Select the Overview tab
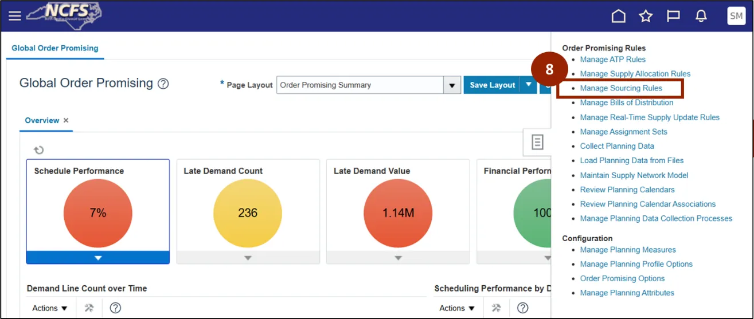The image size is (754, 319). pyautogui.click(x=42, y=121)
